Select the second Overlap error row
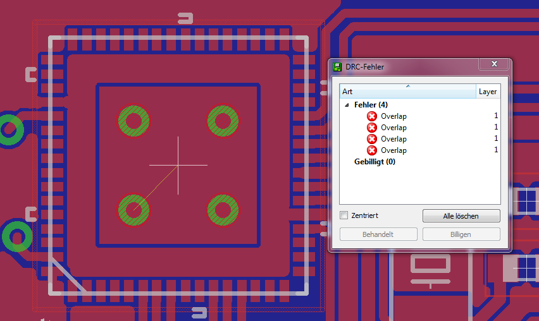 419,128
